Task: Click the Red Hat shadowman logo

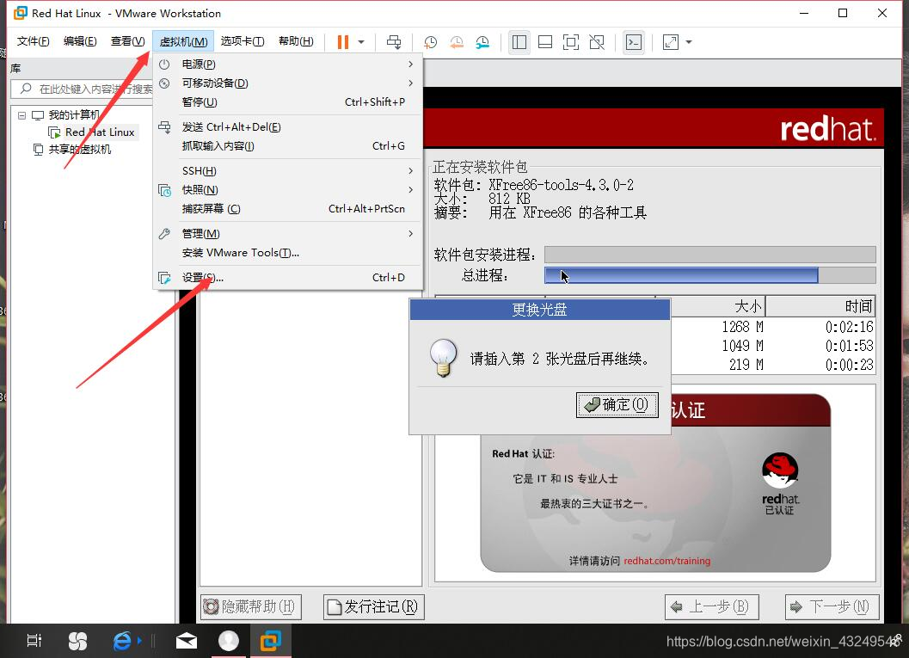Action: point(780,470)
